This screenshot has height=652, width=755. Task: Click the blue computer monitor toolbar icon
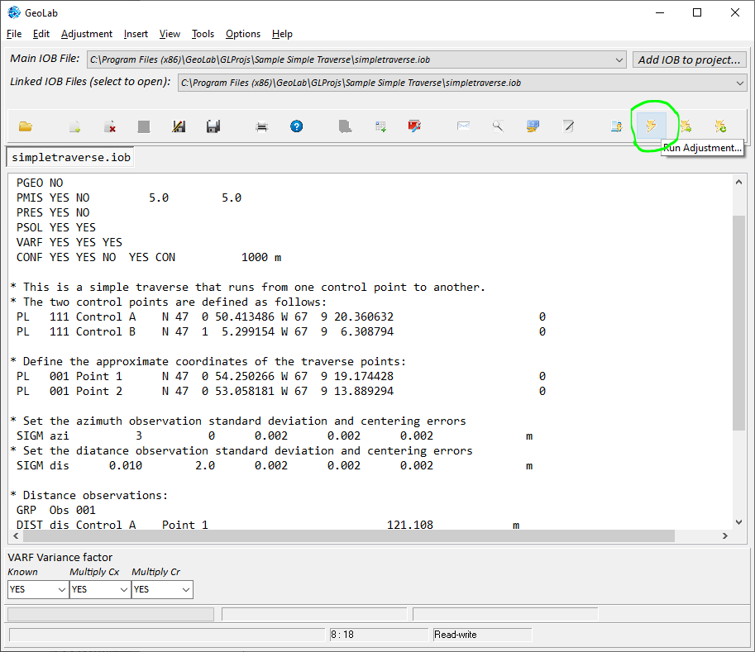click(x=533, y=126)
